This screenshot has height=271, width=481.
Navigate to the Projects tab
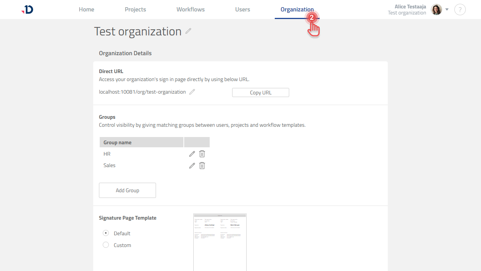pyautogui.click(x=135, y=10)
